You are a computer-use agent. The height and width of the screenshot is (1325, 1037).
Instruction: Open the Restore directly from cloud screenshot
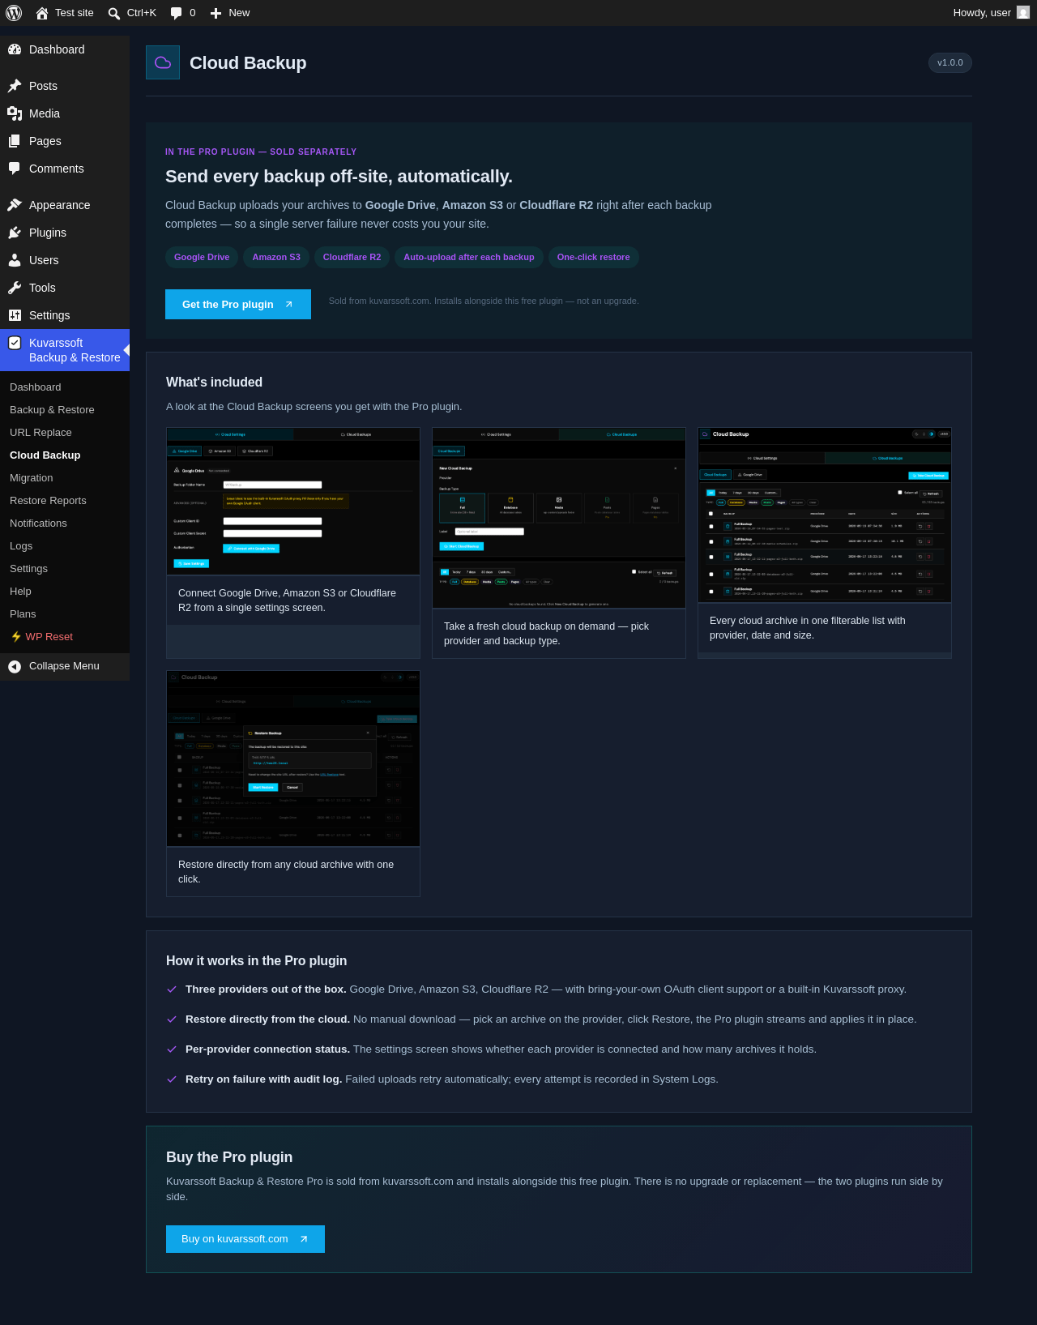293,759
